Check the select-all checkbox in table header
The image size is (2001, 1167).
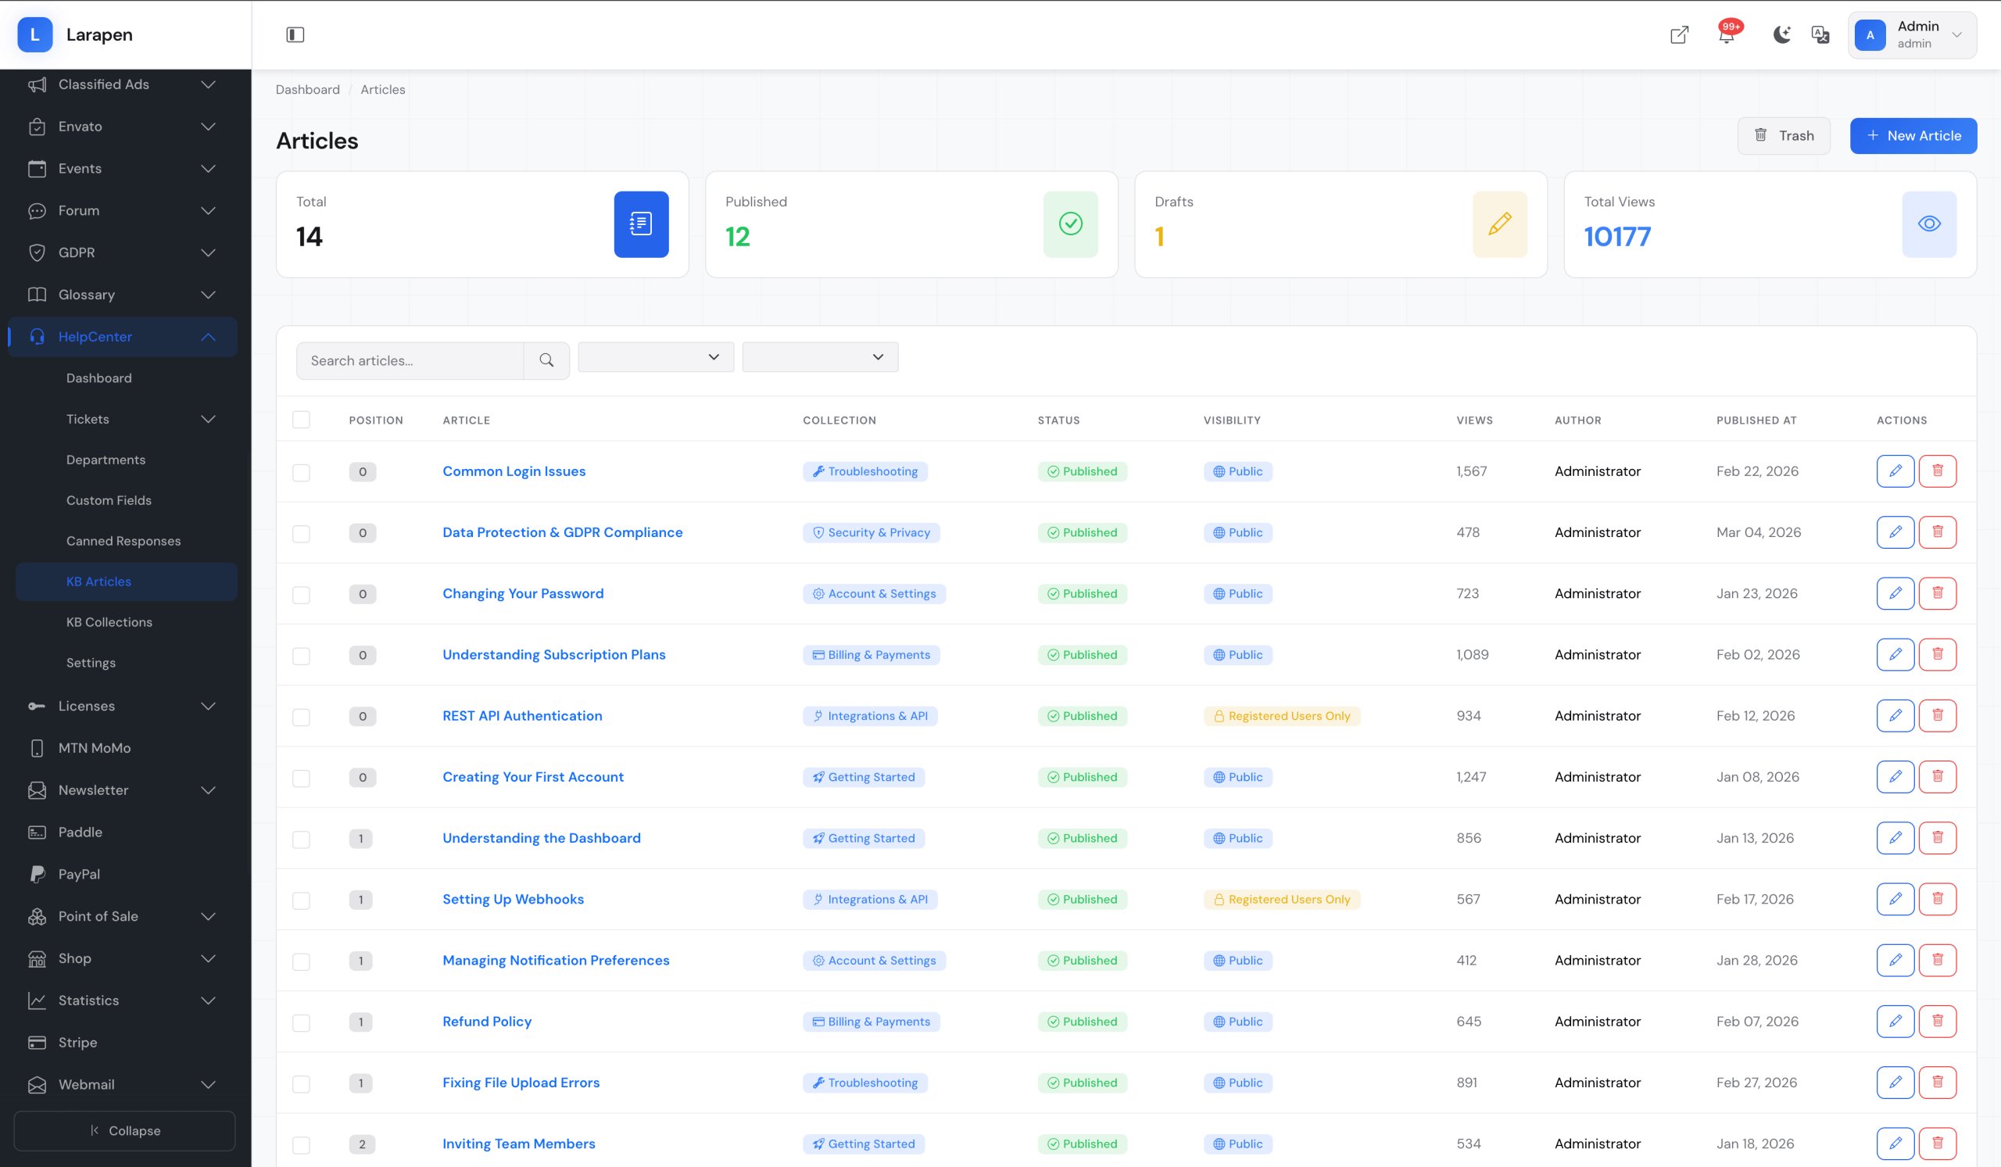[x=301, y=419]
